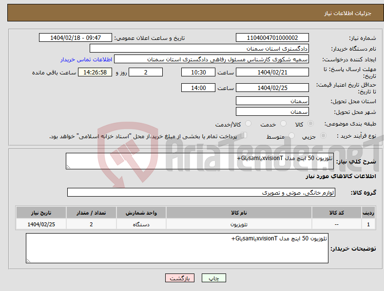This screenshot has height=291, width=384.
Task: Click the delivery city field سمنان
Action: pyautogui.click(x=272, y=111)
